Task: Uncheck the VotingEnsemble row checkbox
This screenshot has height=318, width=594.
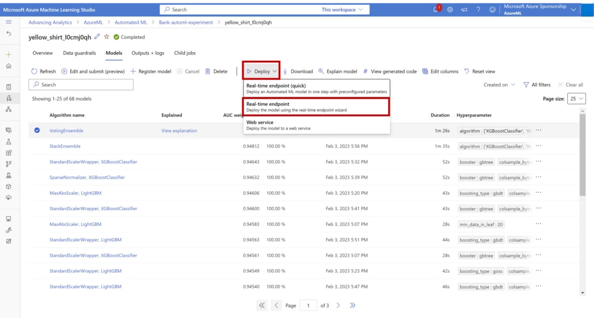Action: click(37, 130)
